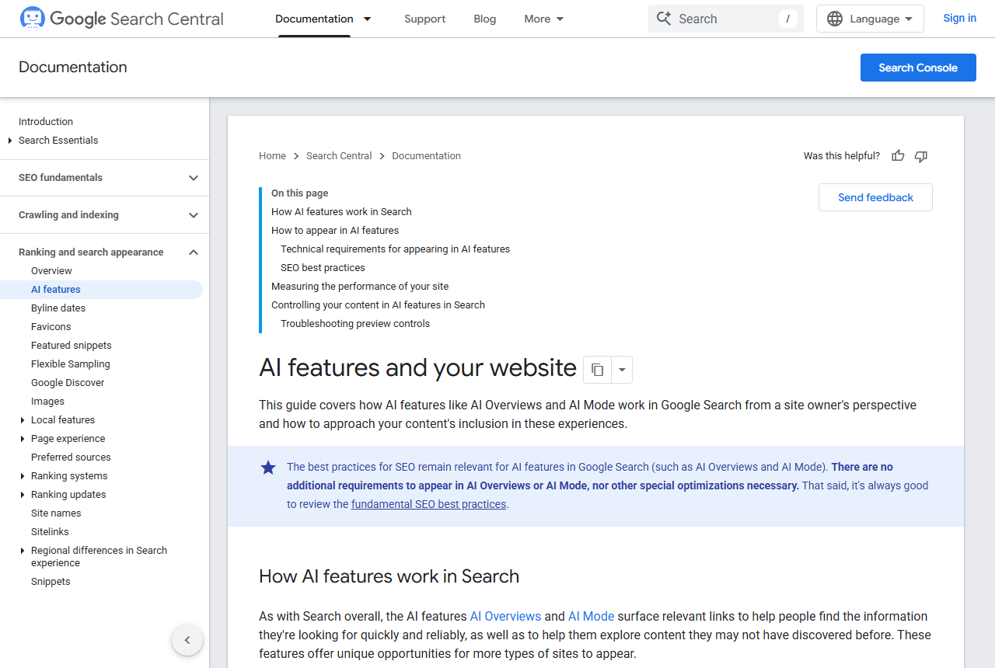Click Sign in link
The width and height of the screenshot is (995, 668).
coord(959,18)
